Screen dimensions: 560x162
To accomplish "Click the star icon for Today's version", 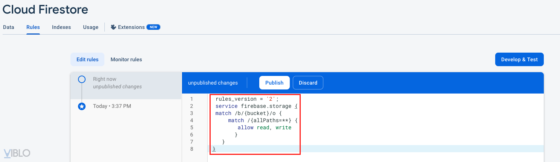I will click(82, 106).
